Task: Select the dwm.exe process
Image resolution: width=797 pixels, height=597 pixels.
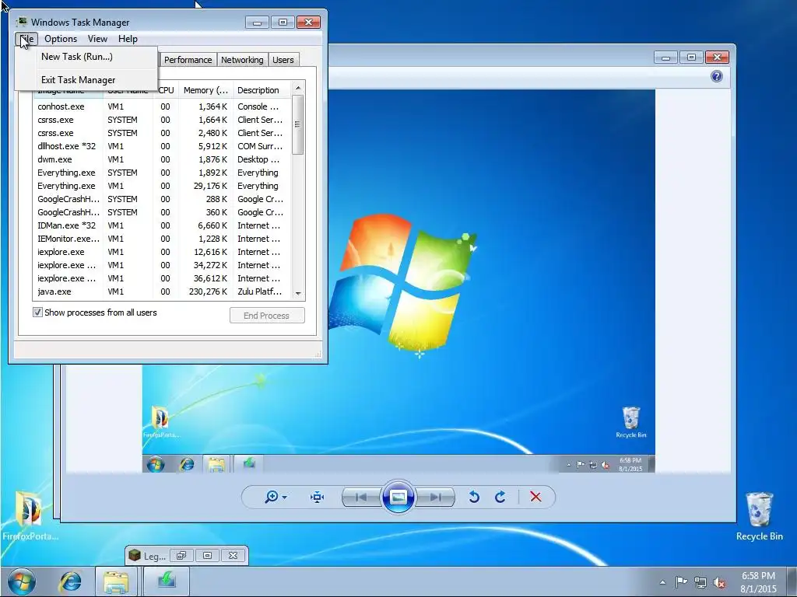Action: pyautogui.click(x=163, y=159)
